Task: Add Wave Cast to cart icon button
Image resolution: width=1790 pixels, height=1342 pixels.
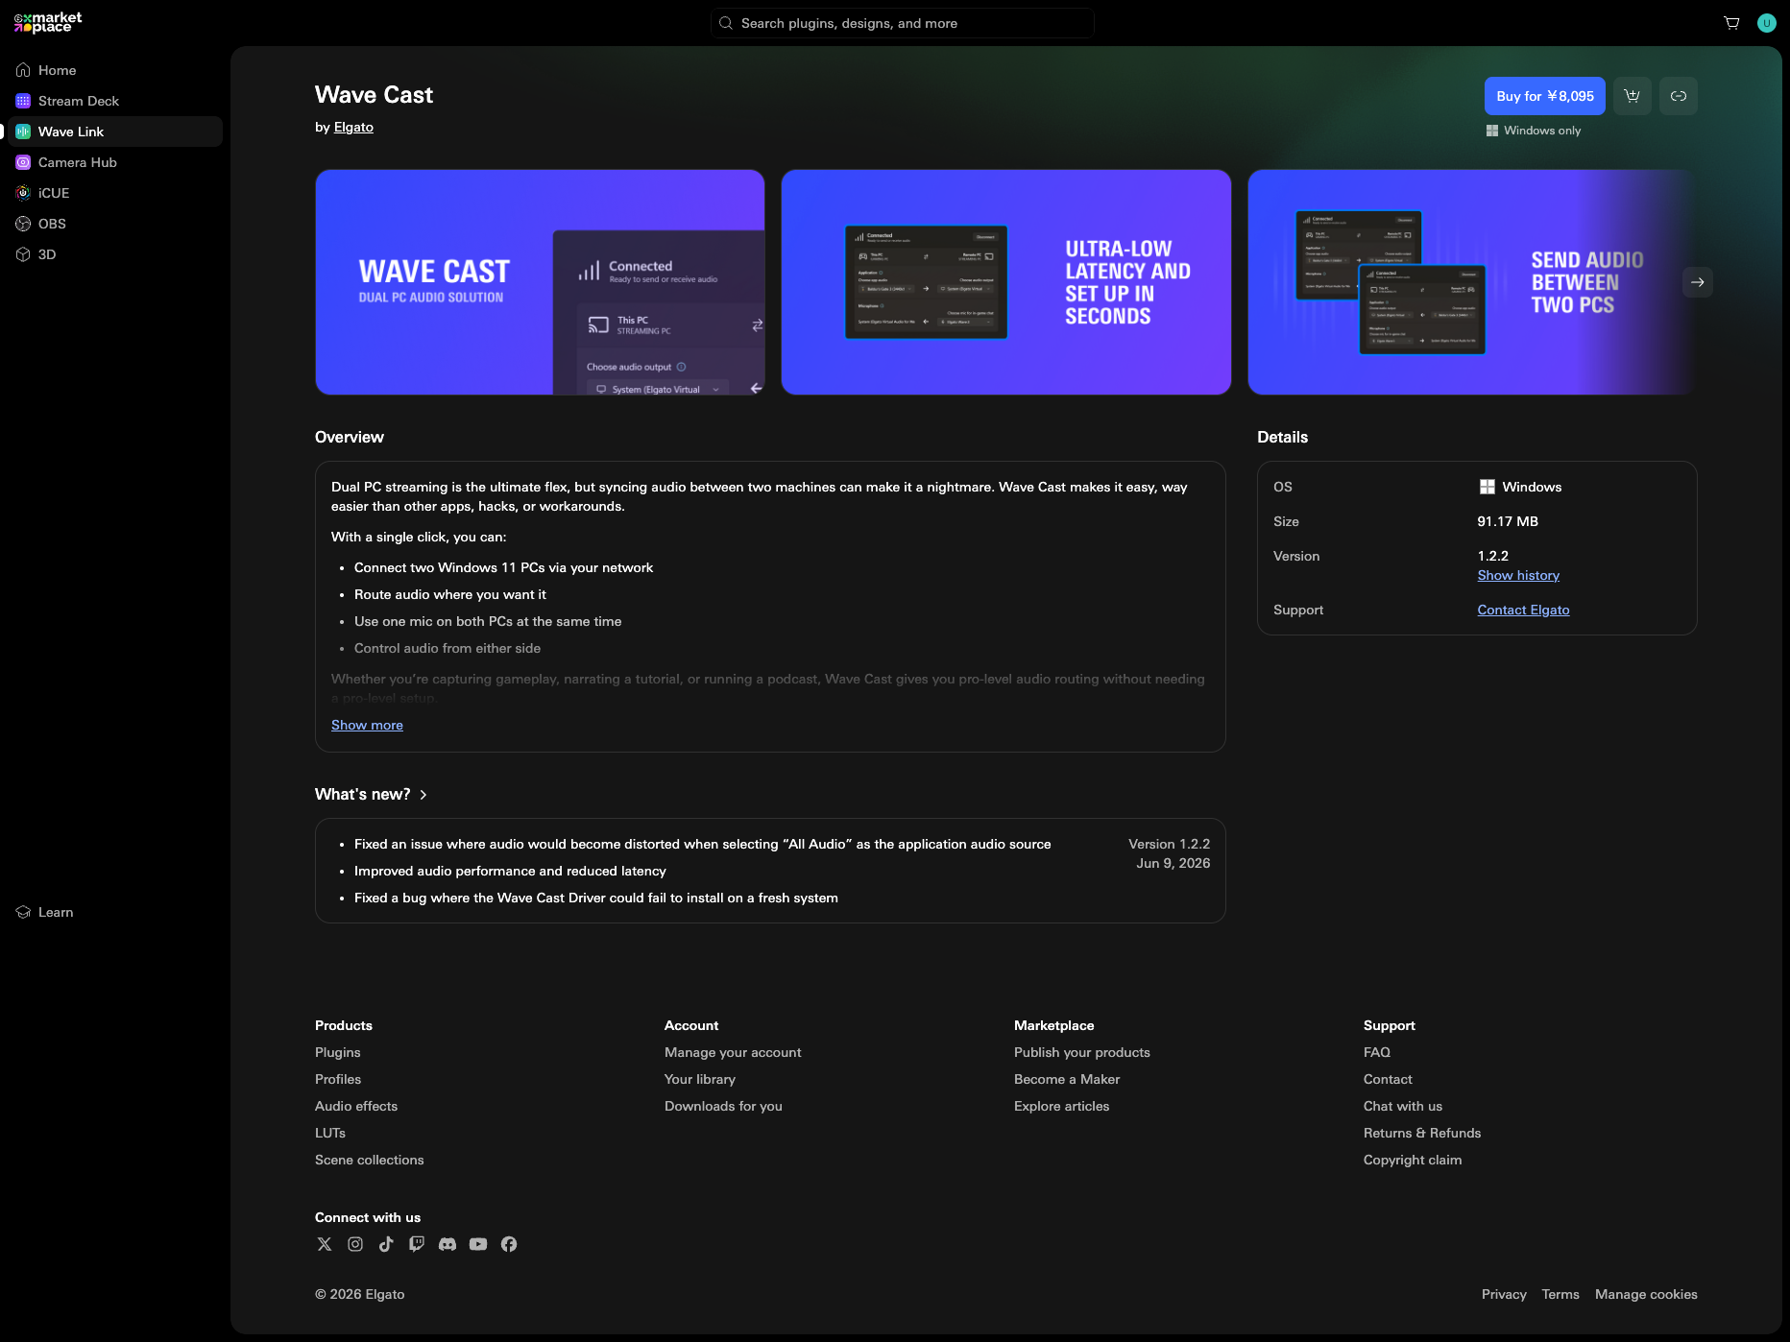Action: coord(1633,96)
